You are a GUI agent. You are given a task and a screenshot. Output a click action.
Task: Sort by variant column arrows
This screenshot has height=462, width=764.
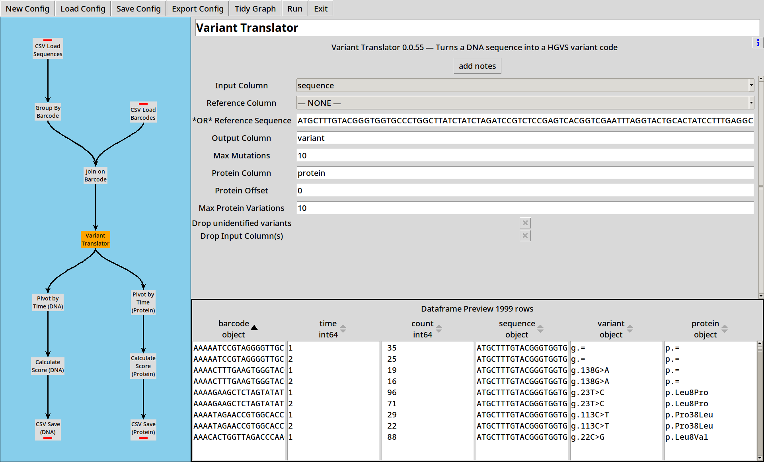click(630, 329)
